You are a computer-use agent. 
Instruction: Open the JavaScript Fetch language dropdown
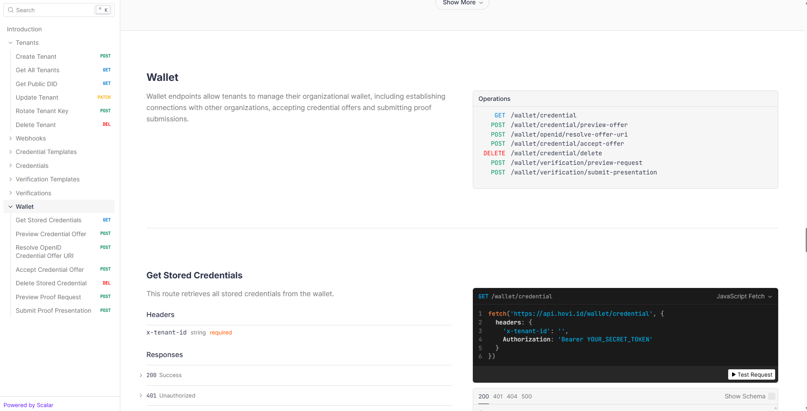click(x=744, y=296)
